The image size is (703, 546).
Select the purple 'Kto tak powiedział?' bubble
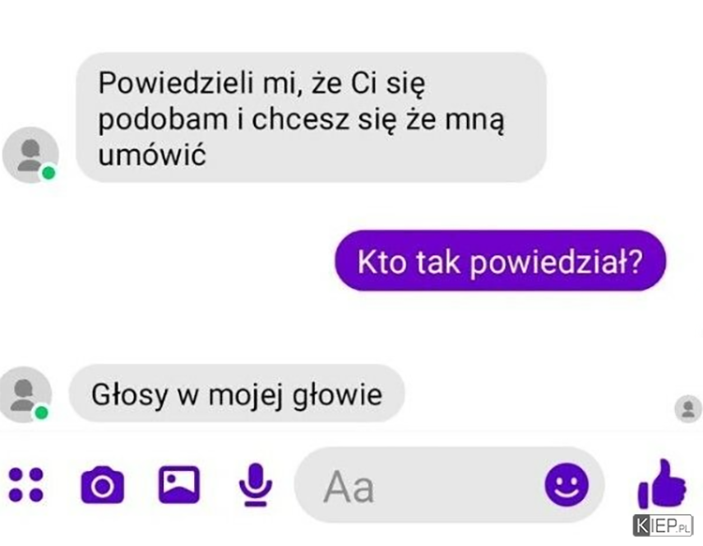click(501, 261)
